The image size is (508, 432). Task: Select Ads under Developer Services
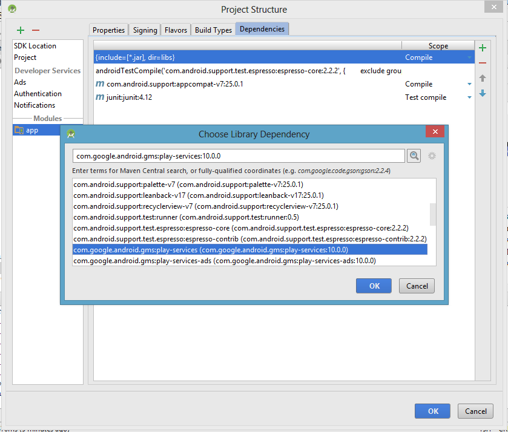pos(20,82)
